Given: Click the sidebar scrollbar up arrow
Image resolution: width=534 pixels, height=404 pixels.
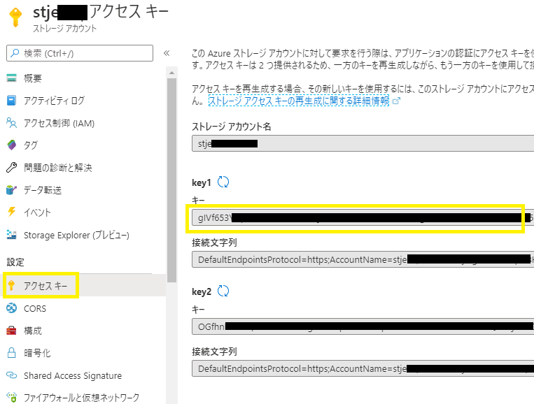Looking at the screenshot, I should coord(171,73).
